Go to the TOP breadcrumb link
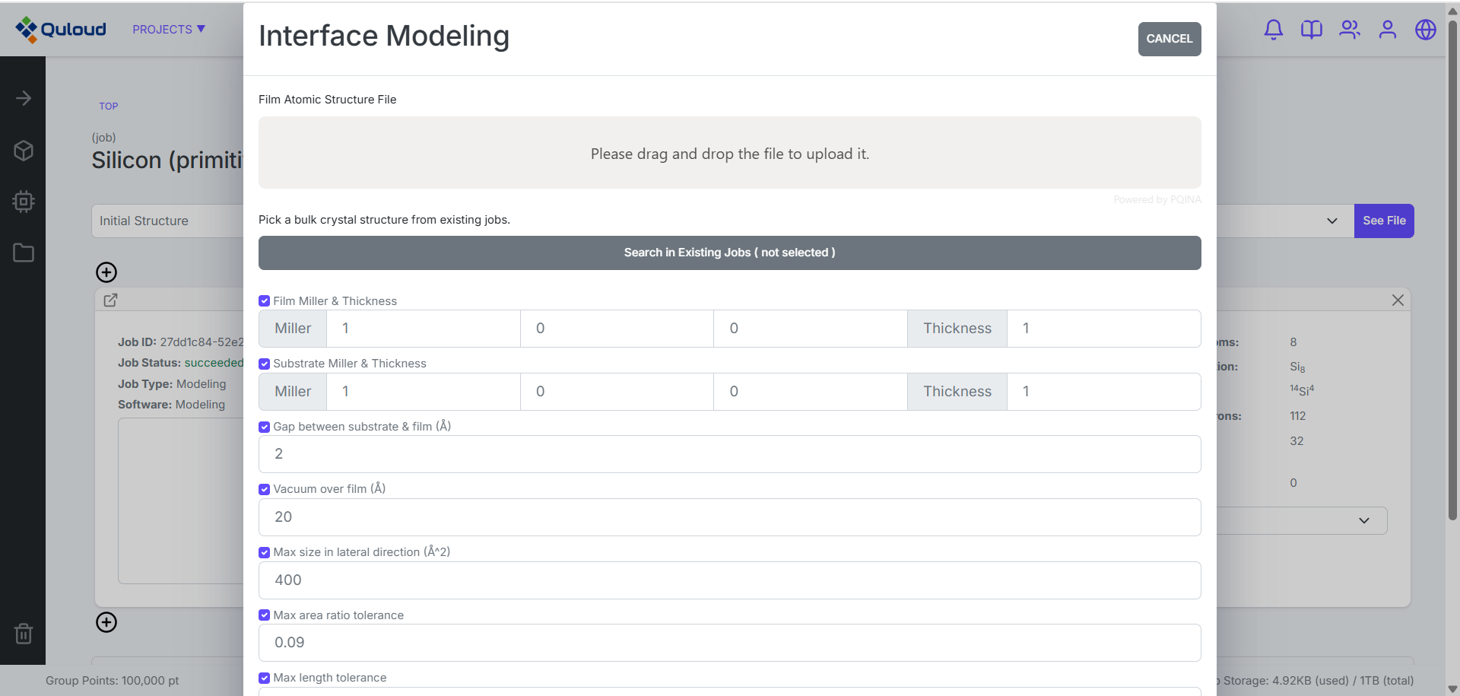 (x=108, y=106)
